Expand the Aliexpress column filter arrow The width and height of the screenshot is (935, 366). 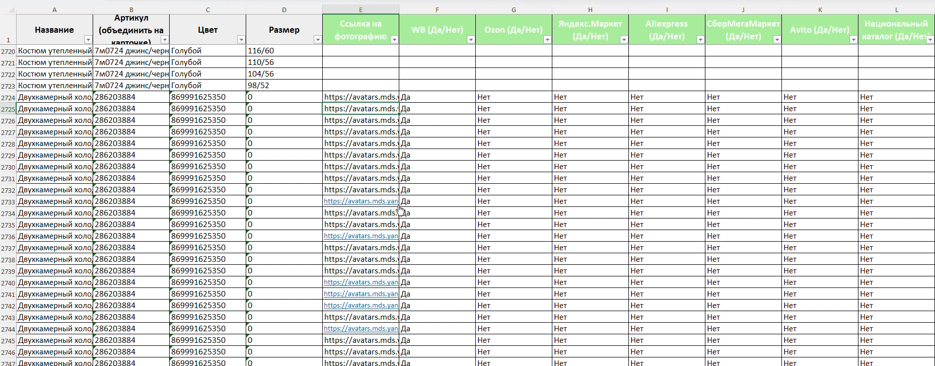(x=700, y=40)
